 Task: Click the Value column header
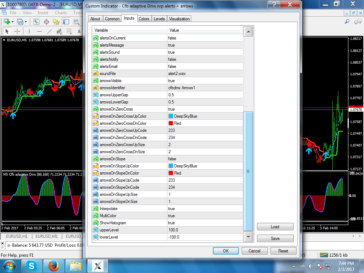point(205,30)
